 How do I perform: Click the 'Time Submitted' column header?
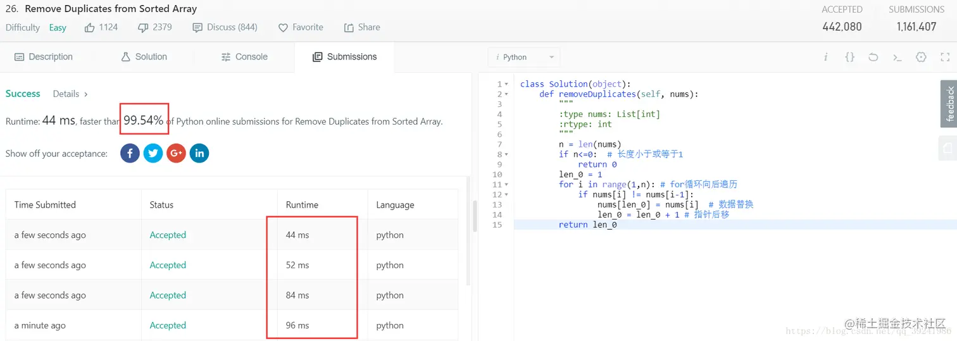45,205
